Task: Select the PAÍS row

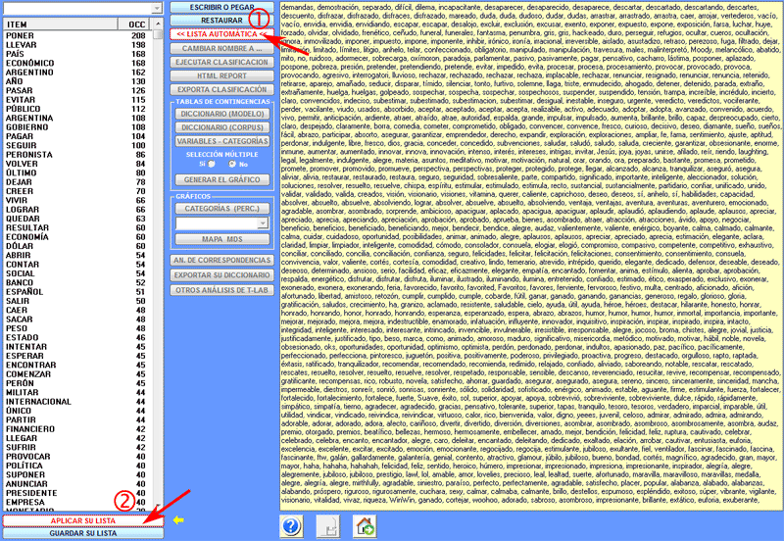Action: (77, 54)
